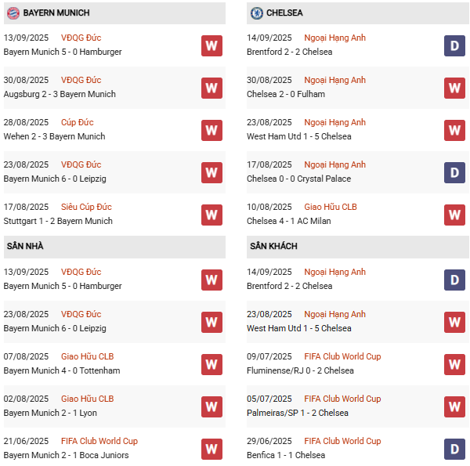470x466 pixels.
Task: Click the BAYERN MUNICH team header title
Action: pyautogui.click(x=56, y=13)
